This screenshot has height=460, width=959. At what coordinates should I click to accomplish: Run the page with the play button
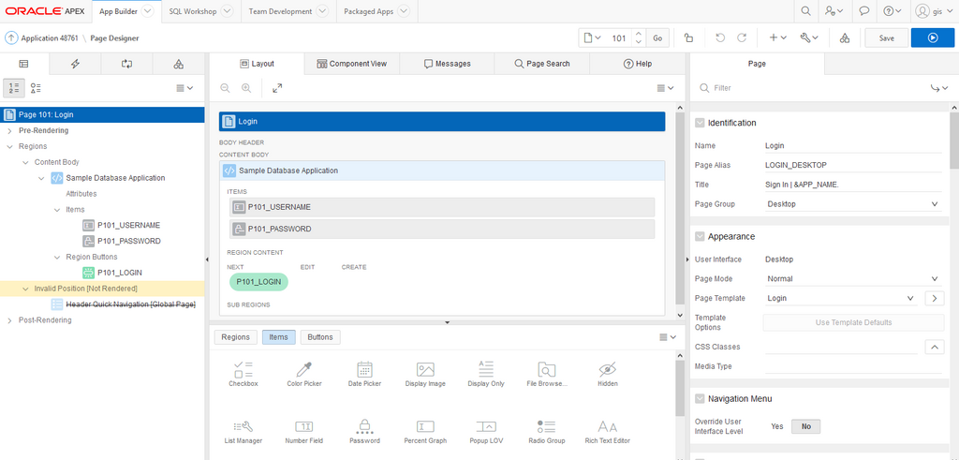click(932, 37)
